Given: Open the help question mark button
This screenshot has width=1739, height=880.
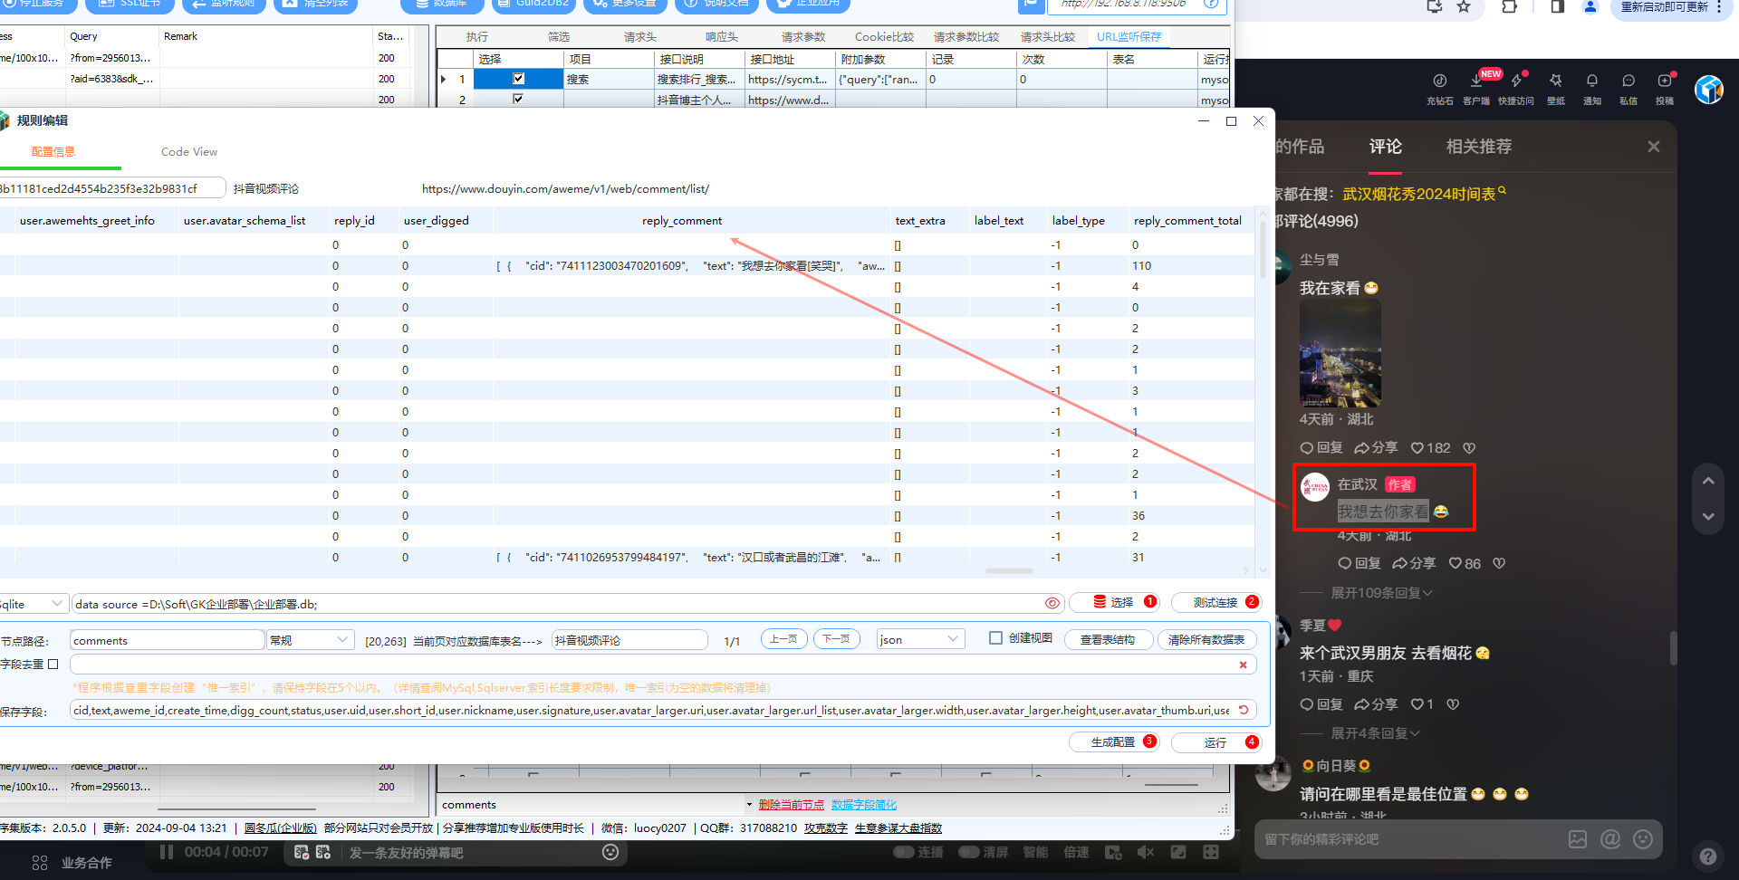Looking at the screenshot, I should click(1708, 856).
